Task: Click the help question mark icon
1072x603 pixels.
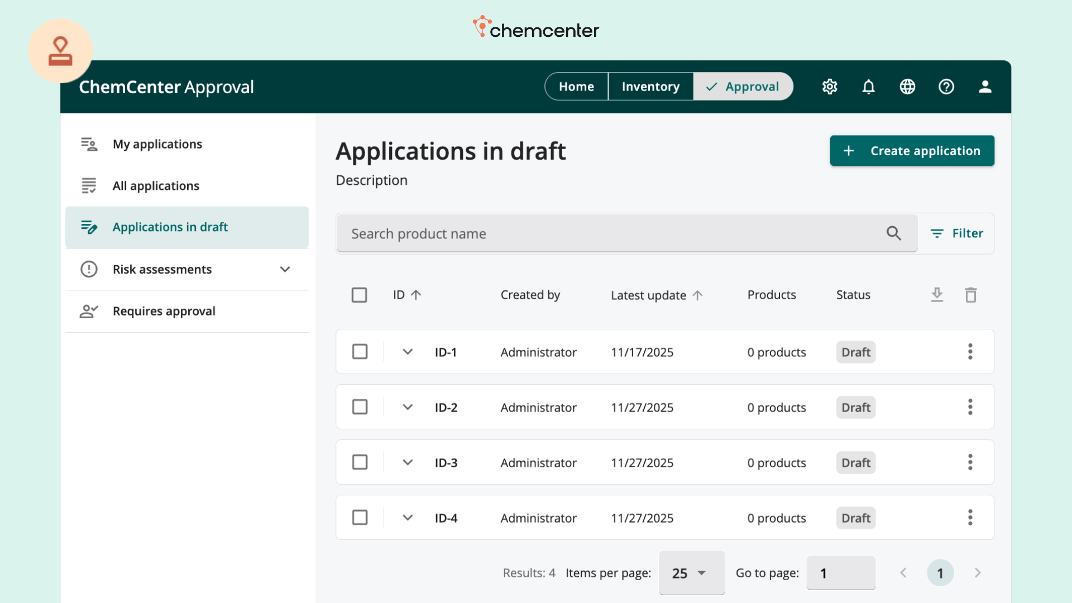Action: click(x=946, y=87)
